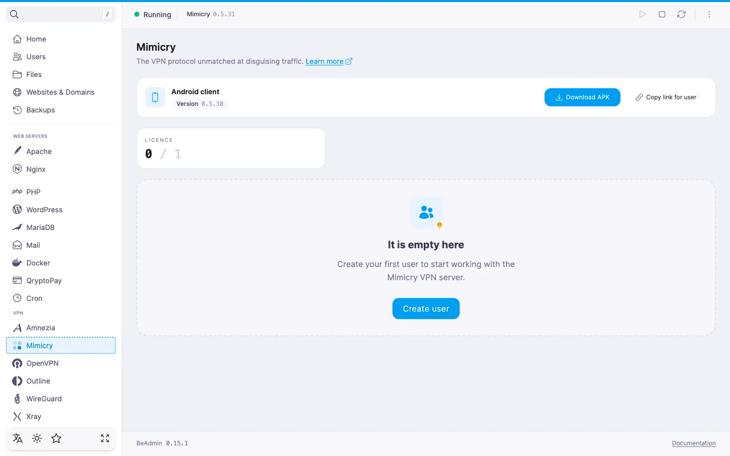The image size is (730, 456).
Task: Open Websites & Domains
Action: click(61, 92)
